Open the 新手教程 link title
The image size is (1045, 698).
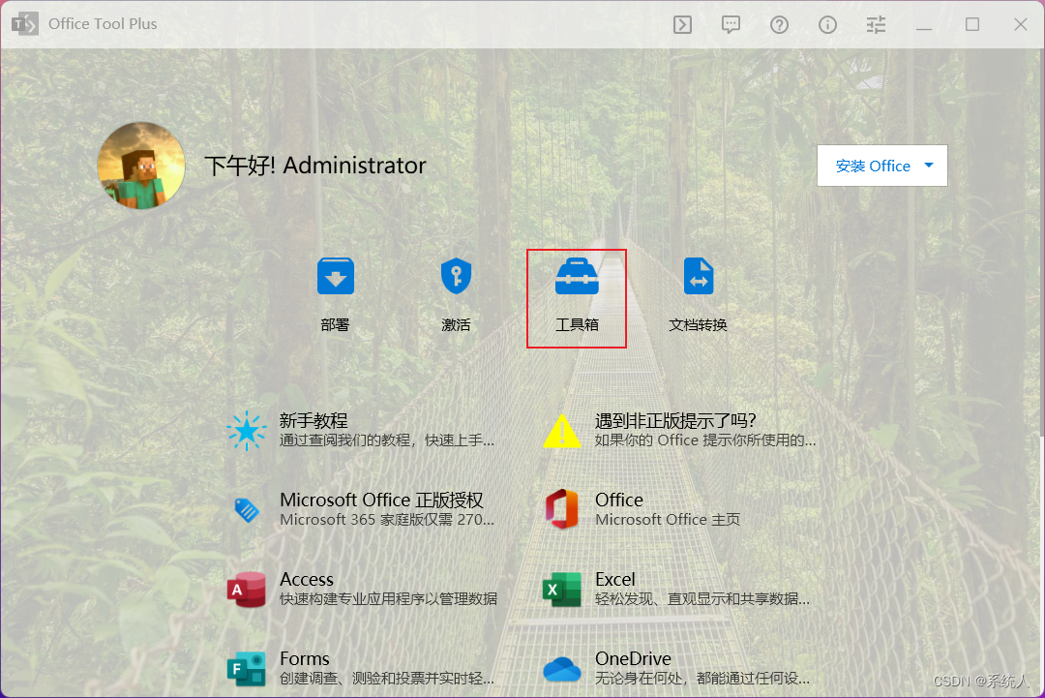coord(313,421)
